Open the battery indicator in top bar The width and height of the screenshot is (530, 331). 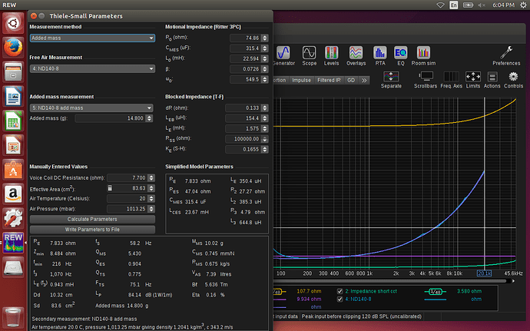pos(468,5)
